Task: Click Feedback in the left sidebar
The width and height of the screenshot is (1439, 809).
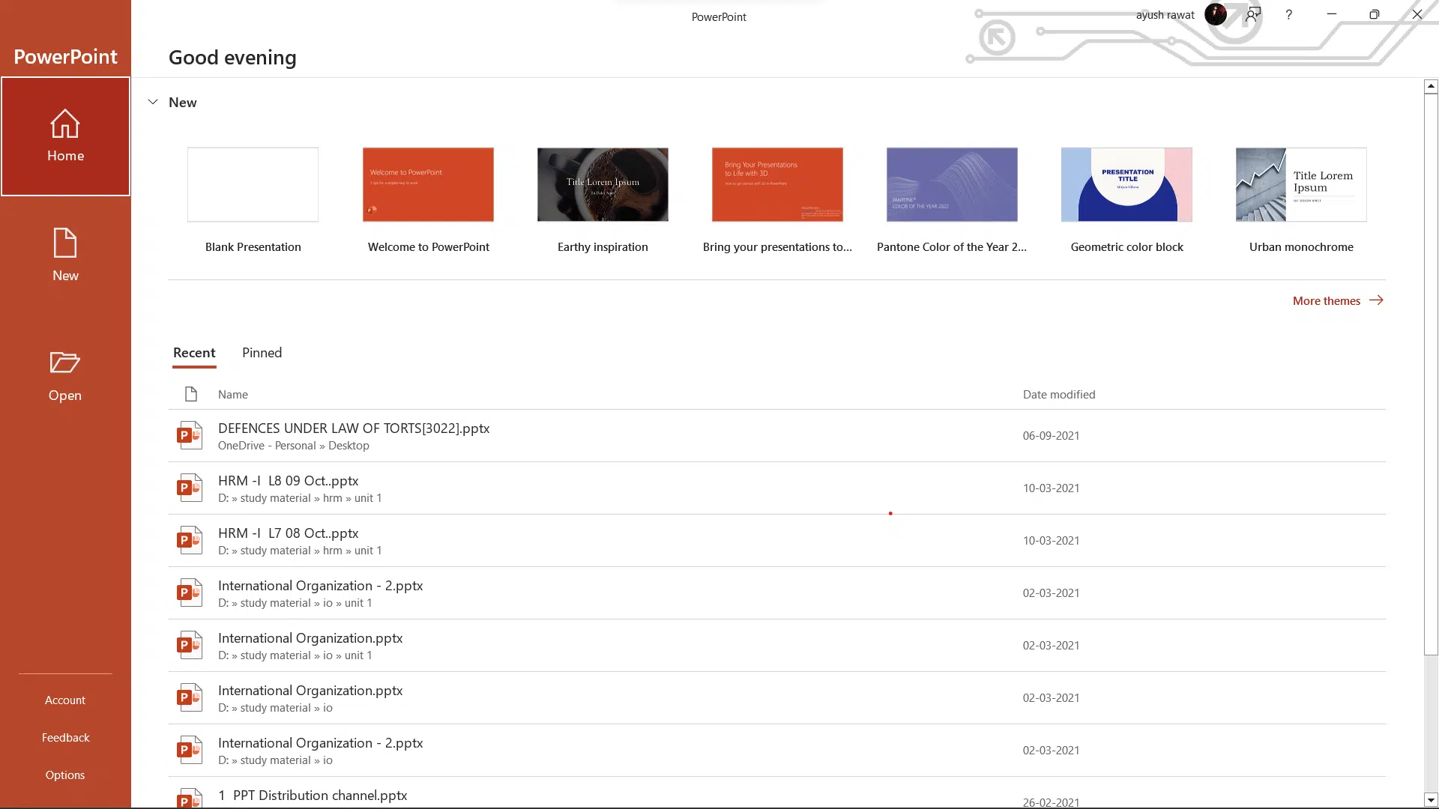Action: (x=65, y=738)
